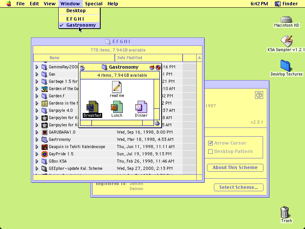Click the E F G H I window title bar

pos(118,42)
